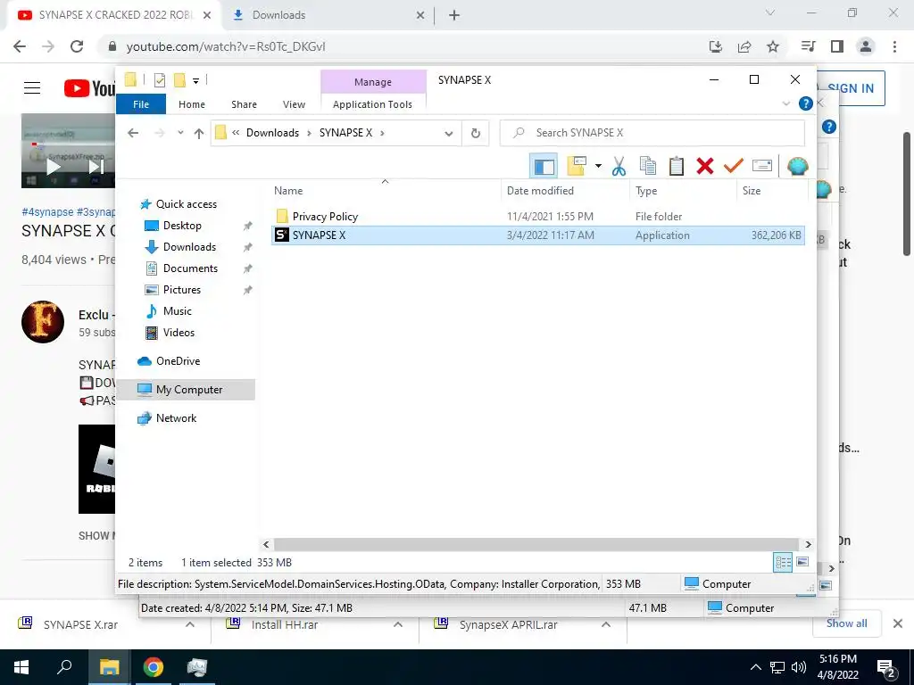Open Windows Start menu
The width and height of the screenshot is (914, 685).
(x=21, y=667)
